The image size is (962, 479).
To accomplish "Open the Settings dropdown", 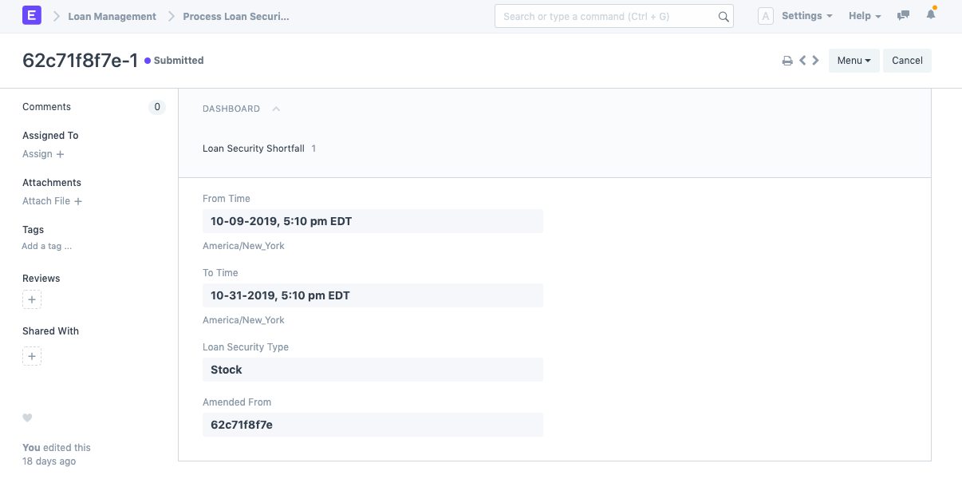I will coord(806,16).
